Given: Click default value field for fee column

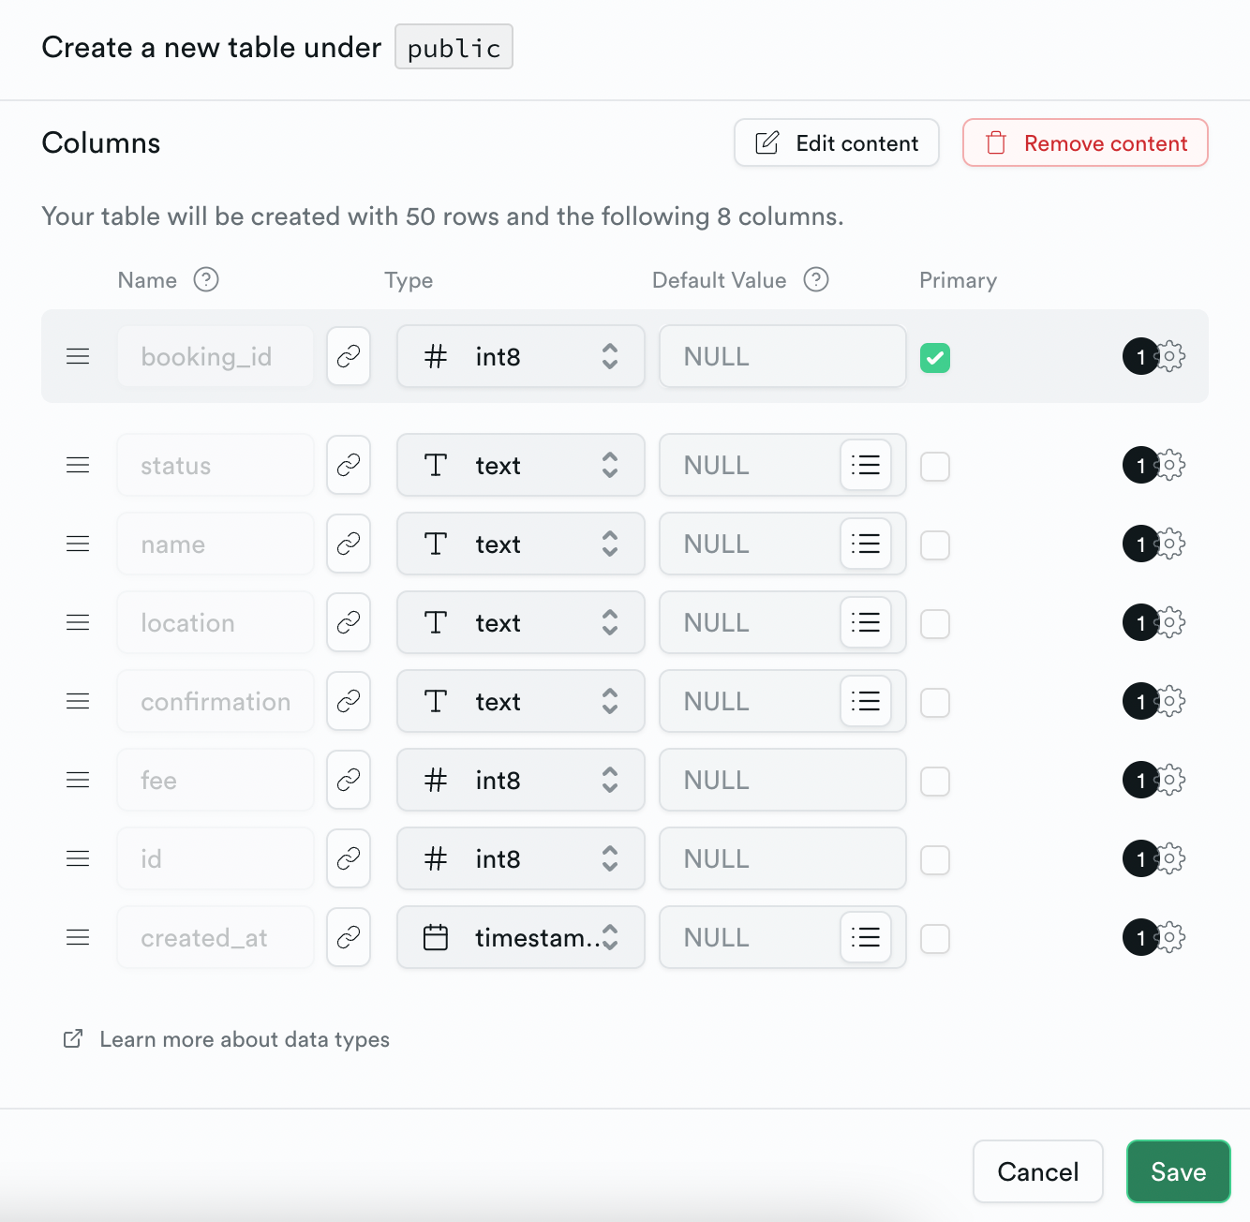Looking at the screenshot, I should [782, 780].
